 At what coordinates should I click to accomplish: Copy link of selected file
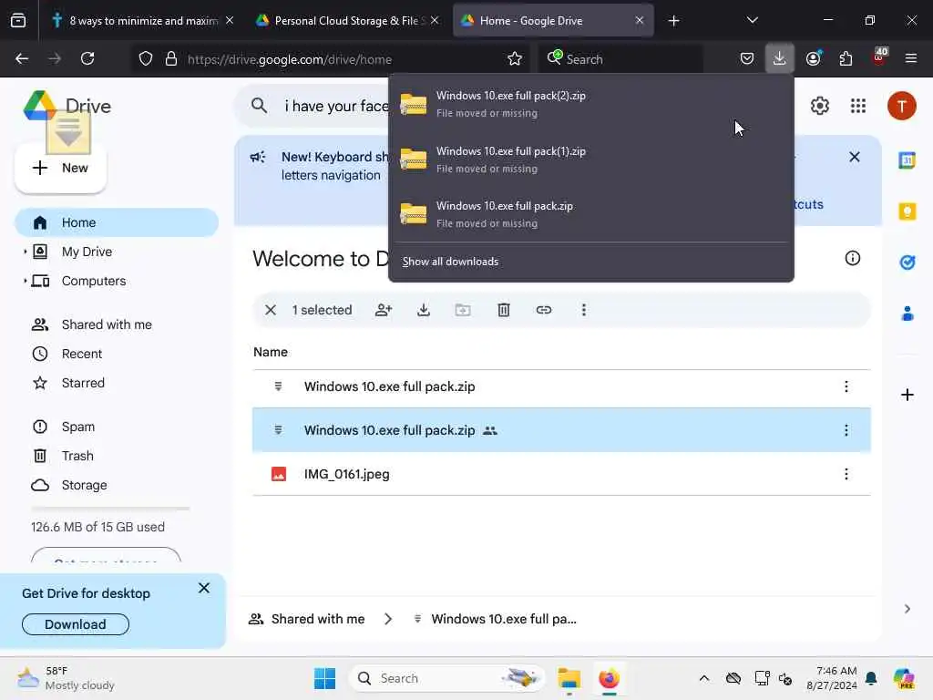[543, 310]
